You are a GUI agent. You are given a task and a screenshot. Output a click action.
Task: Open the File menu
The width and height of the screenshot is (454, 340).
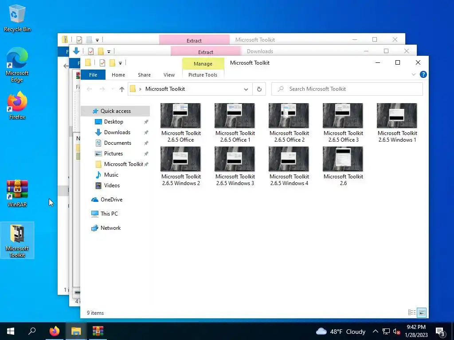(93, 75)
